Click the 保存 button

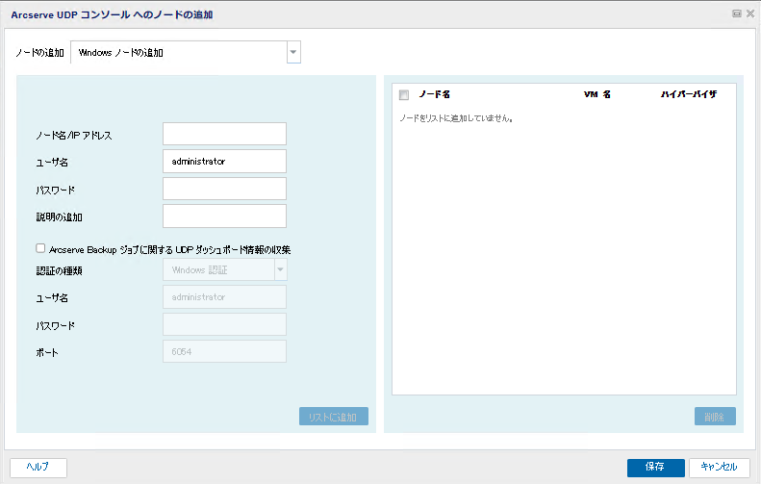pos(656,467)
